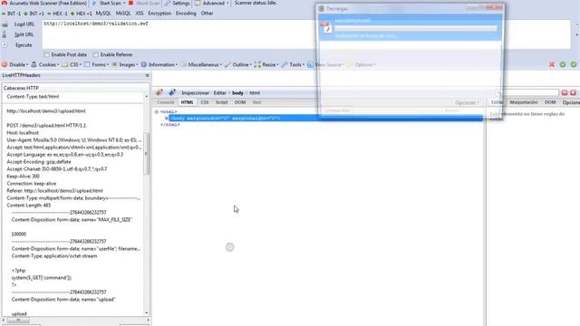Click the rightmost green checkmark validation icon

coord(574,64)
